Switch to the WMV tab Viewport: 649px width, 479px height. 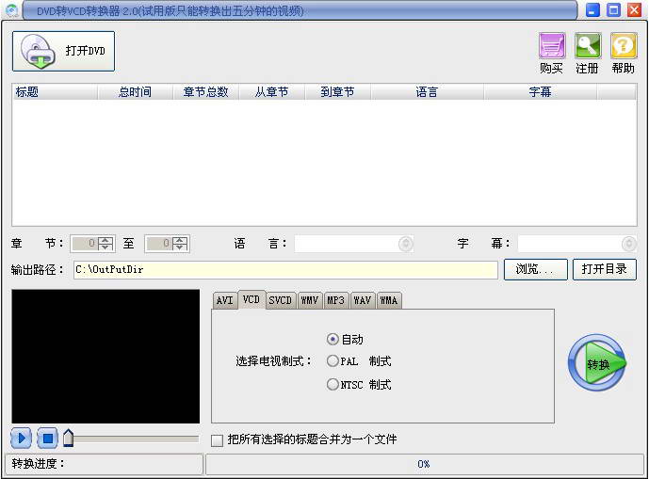(310, 300)
